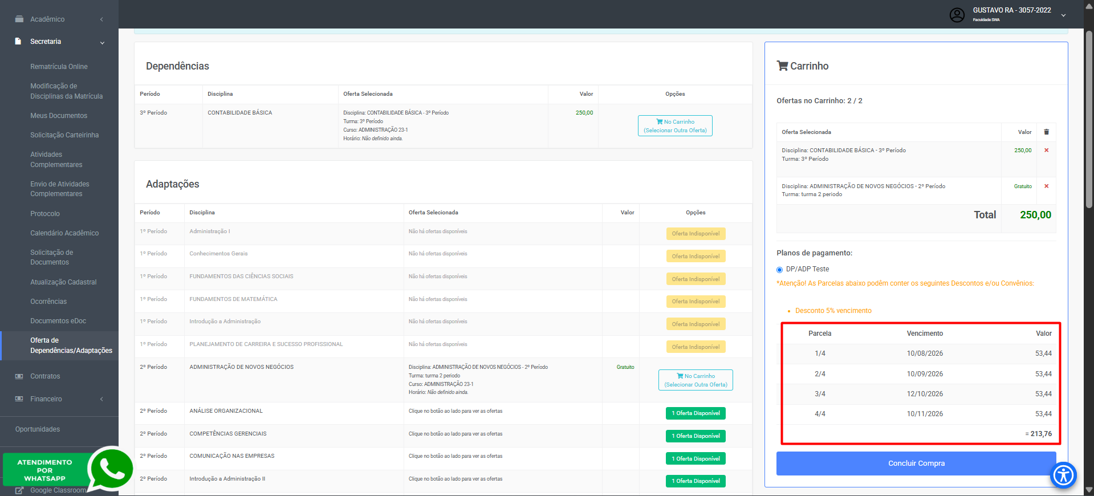
Task: Click No Carrinho button for ADMINISTRAÇÃO DE NOVOS NEGÓCIOS
Action: tap(696, 380)
